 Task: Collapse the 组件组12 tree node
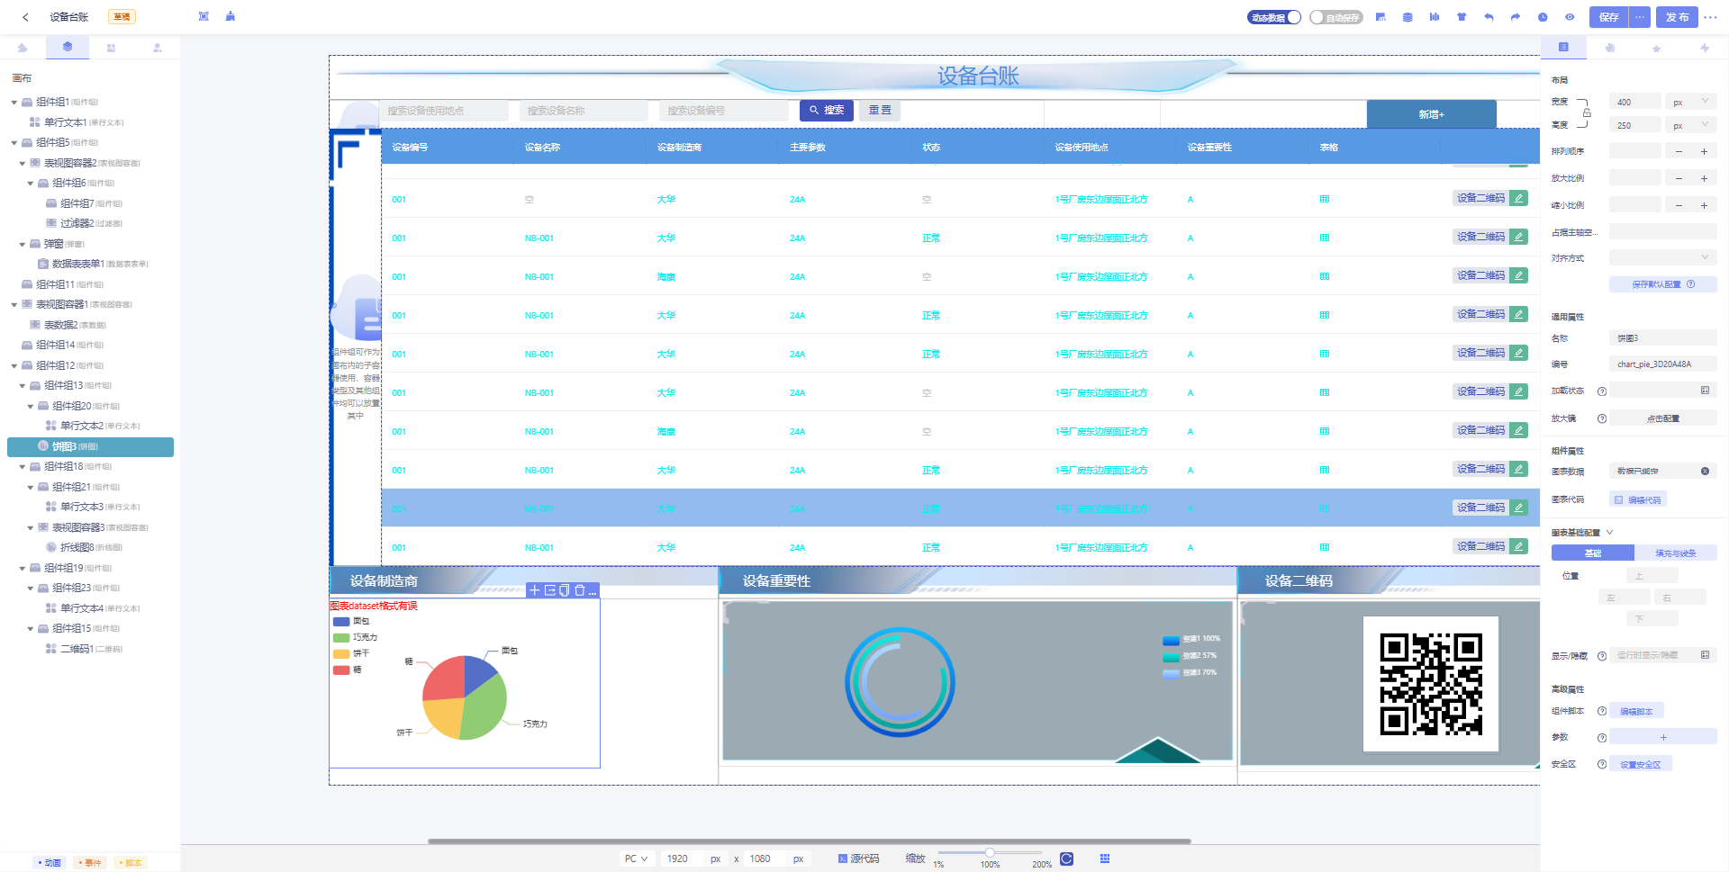pyautogui.click(x=14, y=366)
